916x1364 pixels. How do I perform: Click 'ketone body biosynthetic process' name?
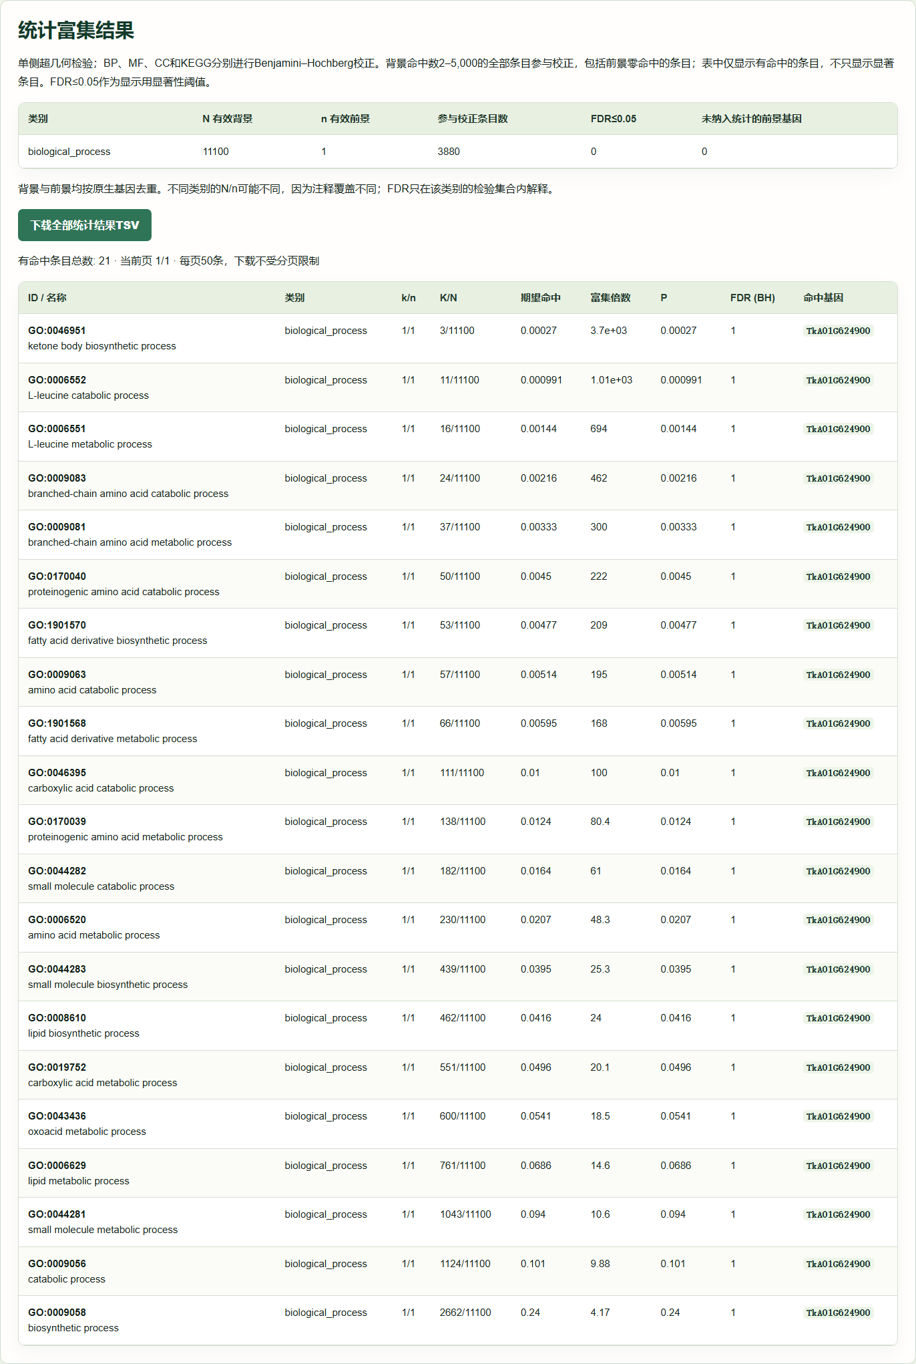coord(102,346)
